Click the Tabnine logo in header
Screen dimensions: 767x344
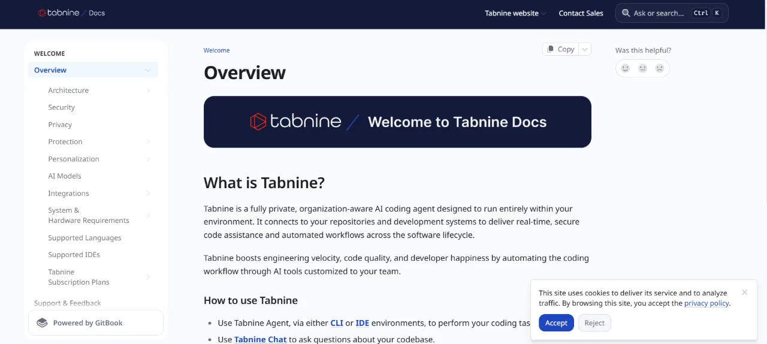[59, 13]
